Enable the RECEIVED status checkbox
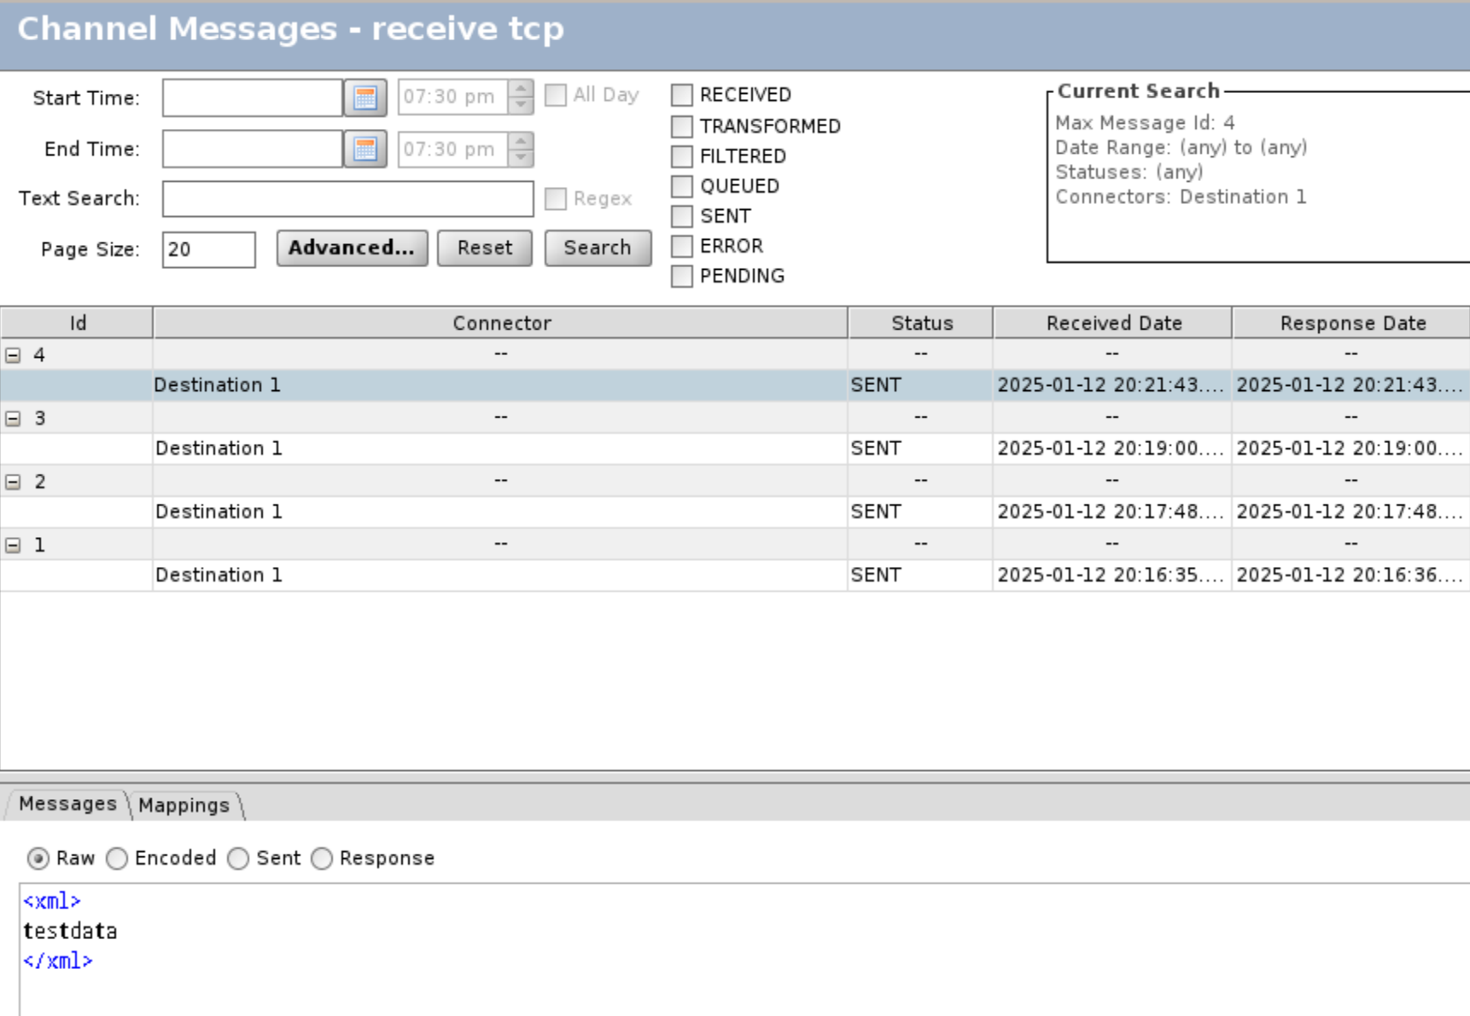This screenshot has height=1016, width=1470. coord(681,95)
